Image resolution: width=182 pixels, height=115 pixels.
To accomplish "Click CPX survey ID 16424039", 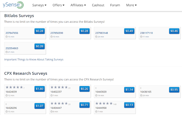I will 11,92.
